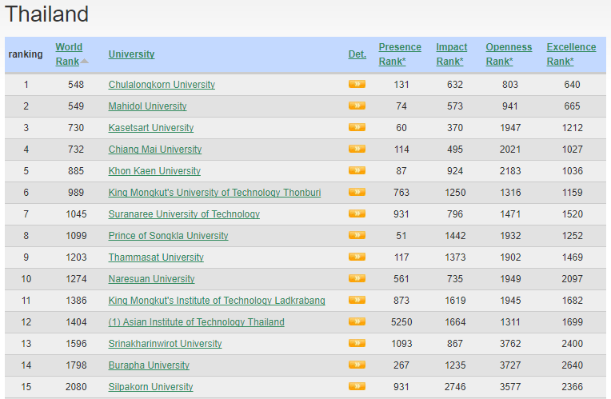Click the Det. column header
Image resolution: width=611 pixels, height=399 pixels.
point(357,54)
